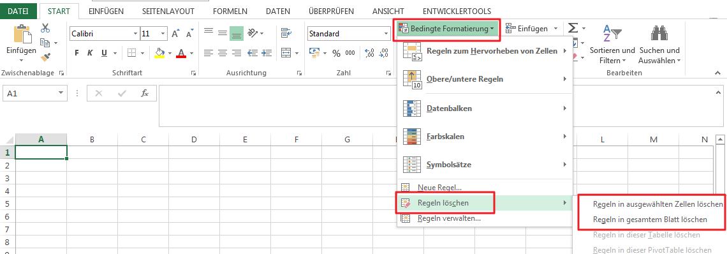Toggle bold F formatting
The image size is (727, 254).
(77, 53)
